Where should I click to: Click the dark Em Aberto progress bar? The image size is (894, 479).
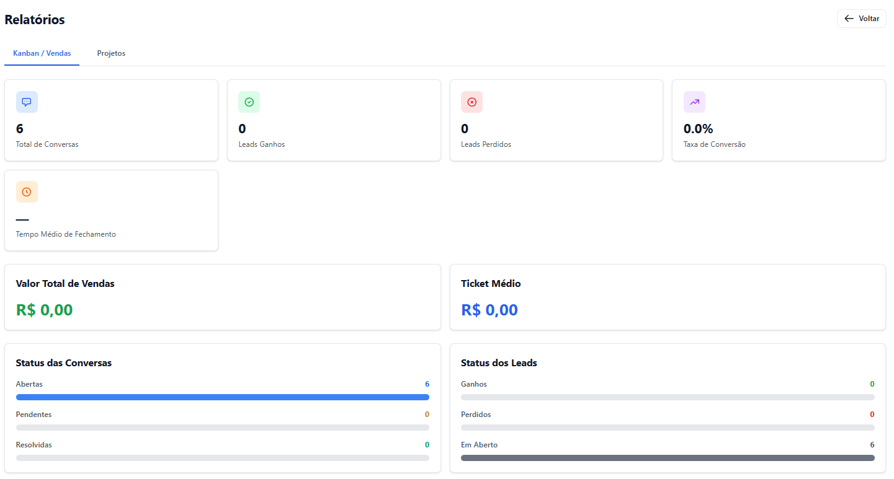point(667,457)
